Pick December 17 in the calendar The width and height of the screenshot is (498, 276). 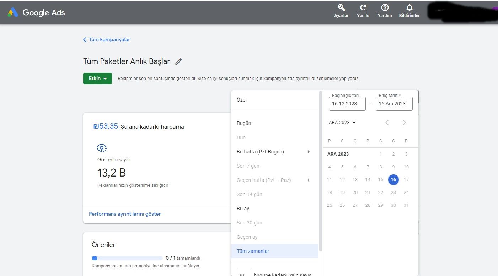pyautogui.click(x=406, y=180)
